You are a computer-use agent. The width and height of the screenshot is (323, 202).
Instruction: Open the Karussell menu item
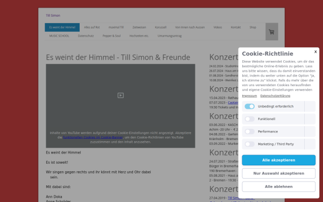(x=160, y=27)
